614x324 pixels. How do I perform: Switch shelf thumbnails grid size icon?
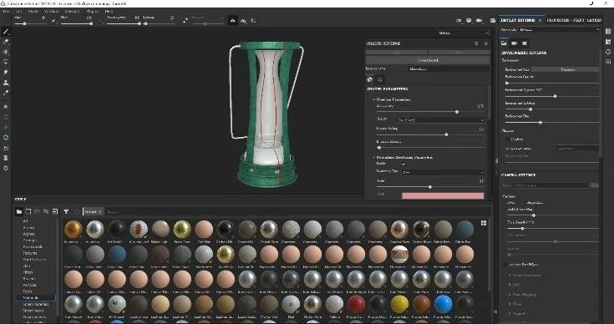tap(484, 223)
